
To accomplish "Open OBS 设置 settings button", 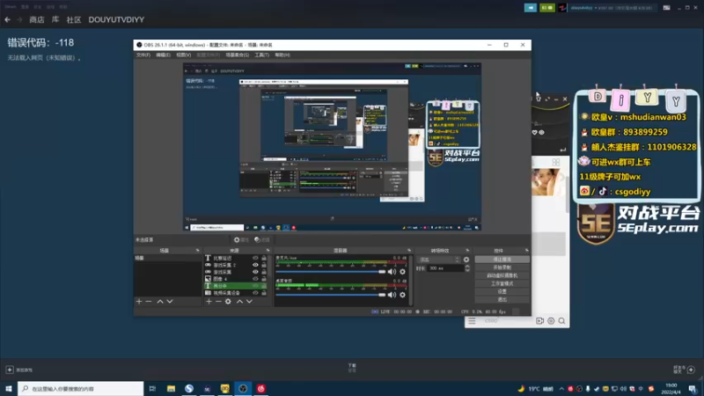I will click(502, 291).
